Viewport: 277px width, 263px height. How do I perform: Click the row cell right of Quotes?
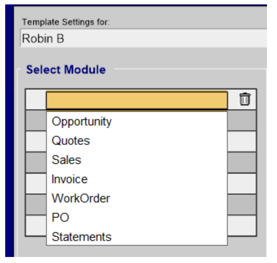(x=242, y=142)
